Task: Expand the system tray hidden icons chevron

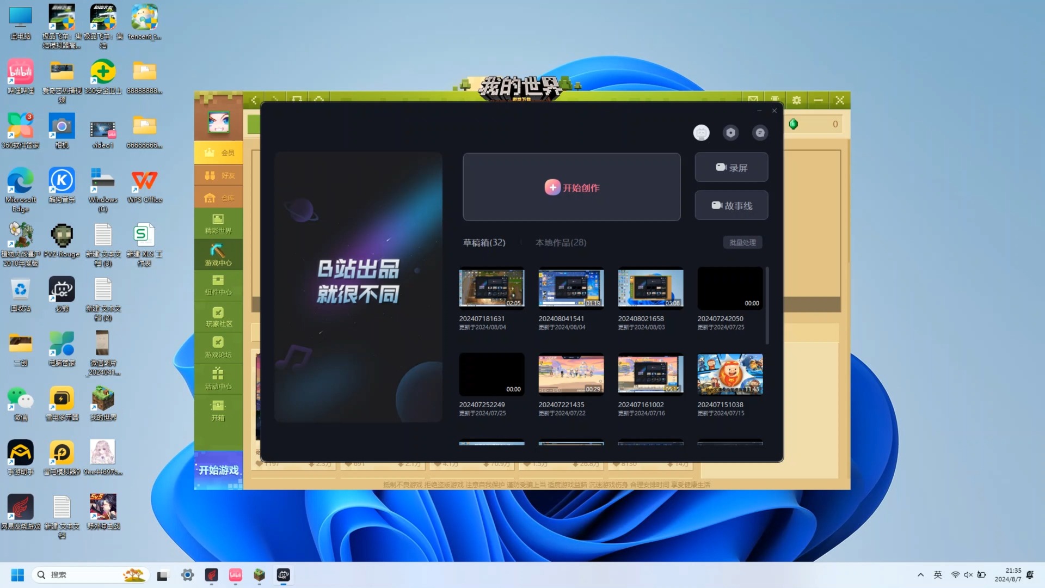Action: tap(920, 575)
